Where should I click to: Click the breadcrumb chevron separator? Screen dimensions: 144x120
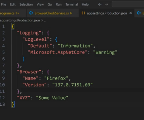(42, 20)
